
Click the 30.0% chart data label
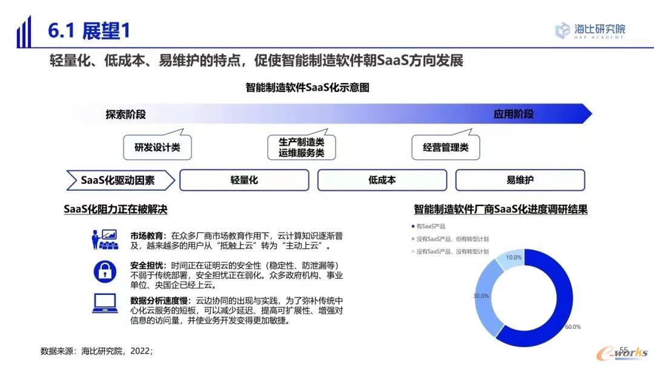click(x=481, y=296)
